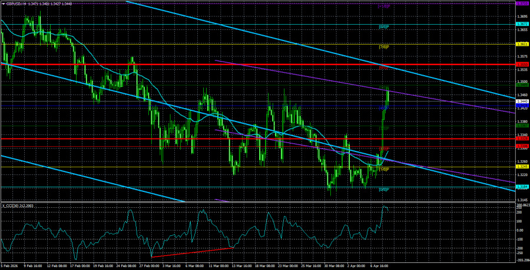Select the GBPUSD,H4 chart title text
This screenshot has width=530, height=270.
click(x=15, y=3)
